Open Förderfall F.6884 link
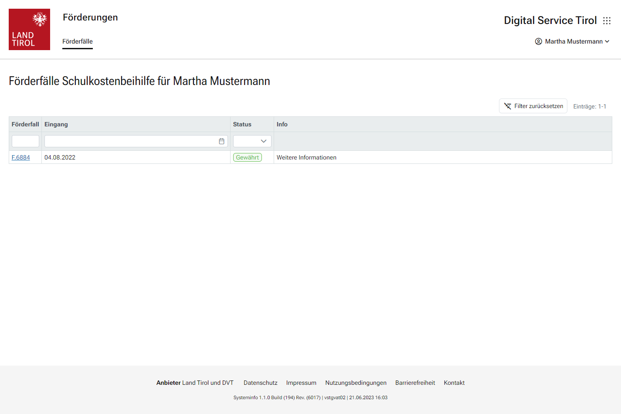621x414 pixels. click(21, 157)
